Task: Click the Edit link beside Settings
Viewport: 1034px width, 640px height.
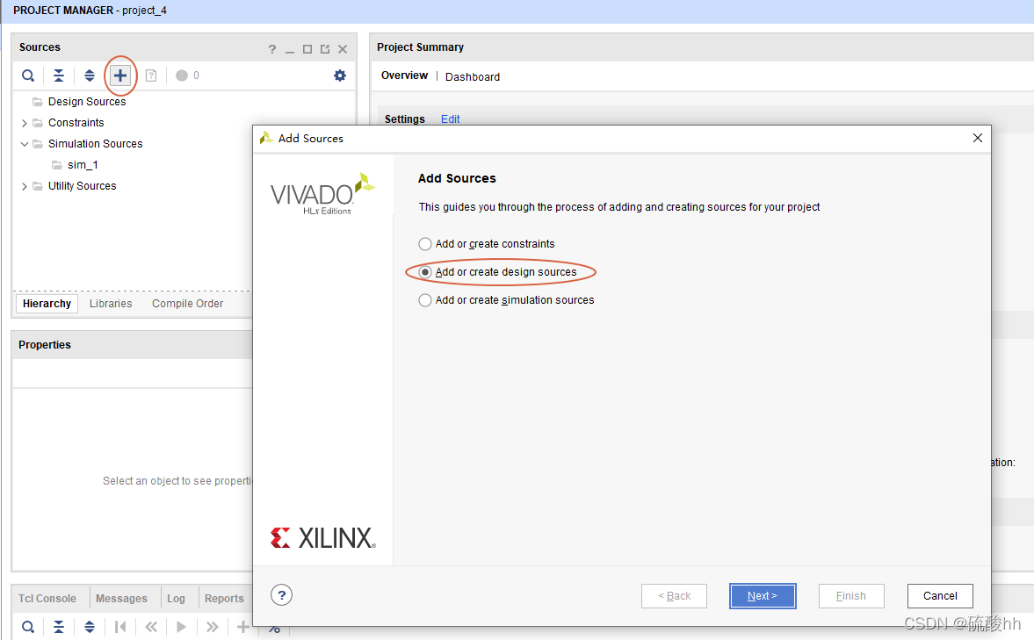Action: tap(451, 119)
